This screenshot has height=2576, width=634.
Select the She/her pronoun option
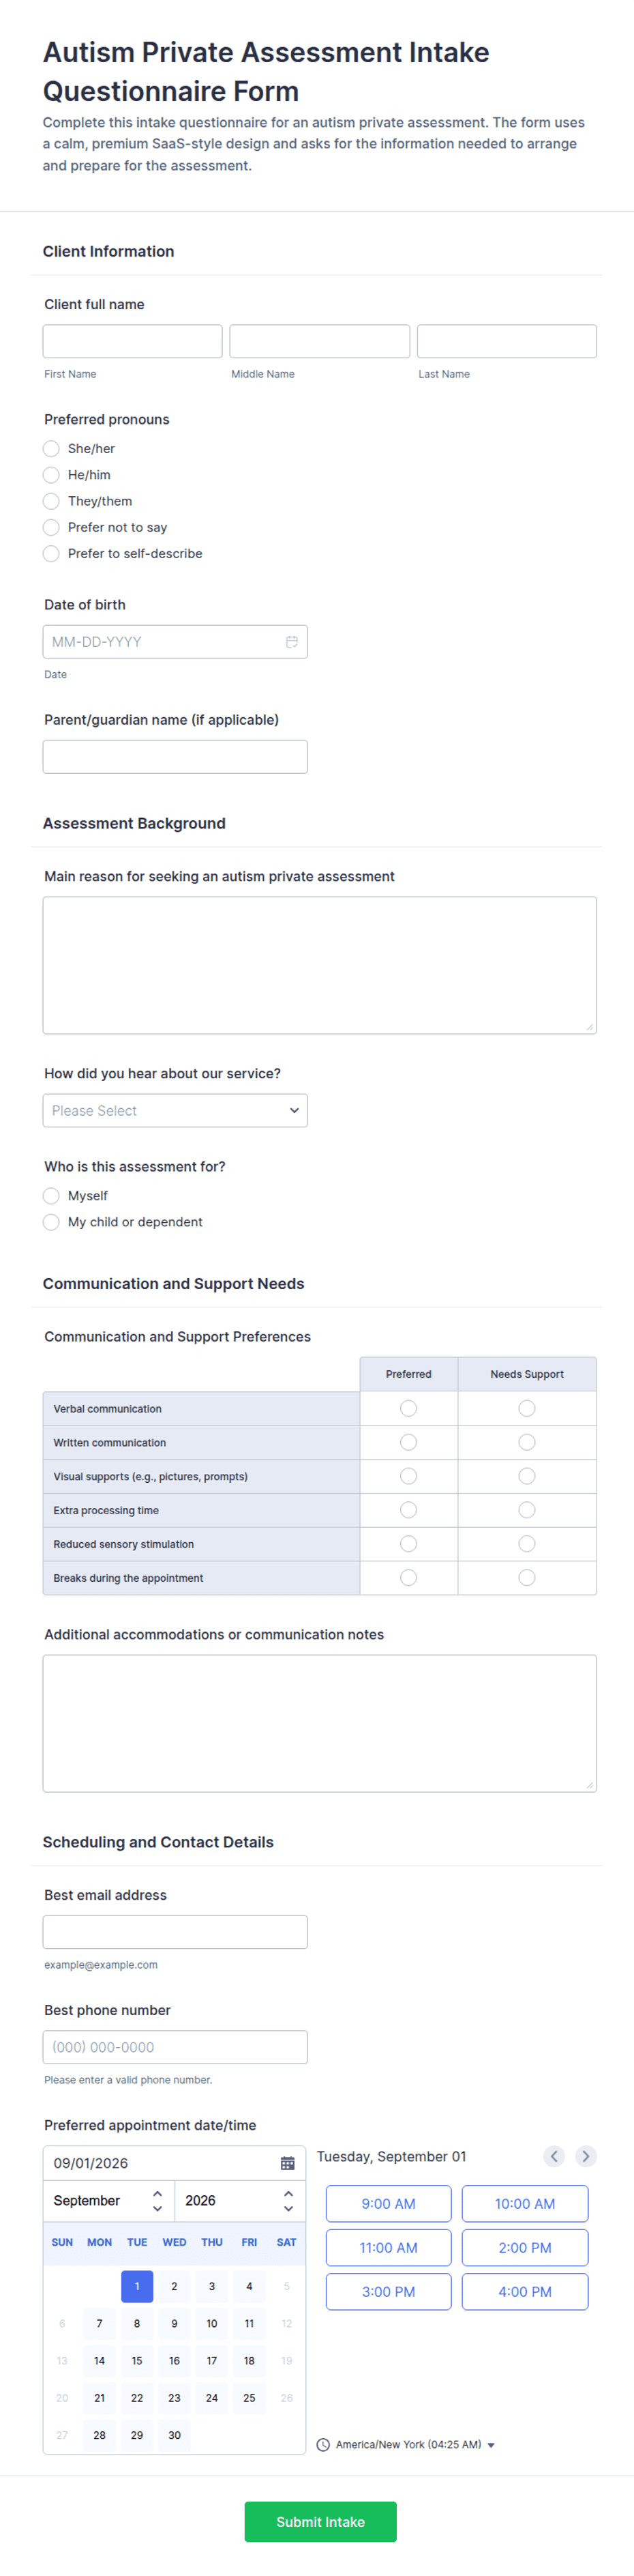51,449
